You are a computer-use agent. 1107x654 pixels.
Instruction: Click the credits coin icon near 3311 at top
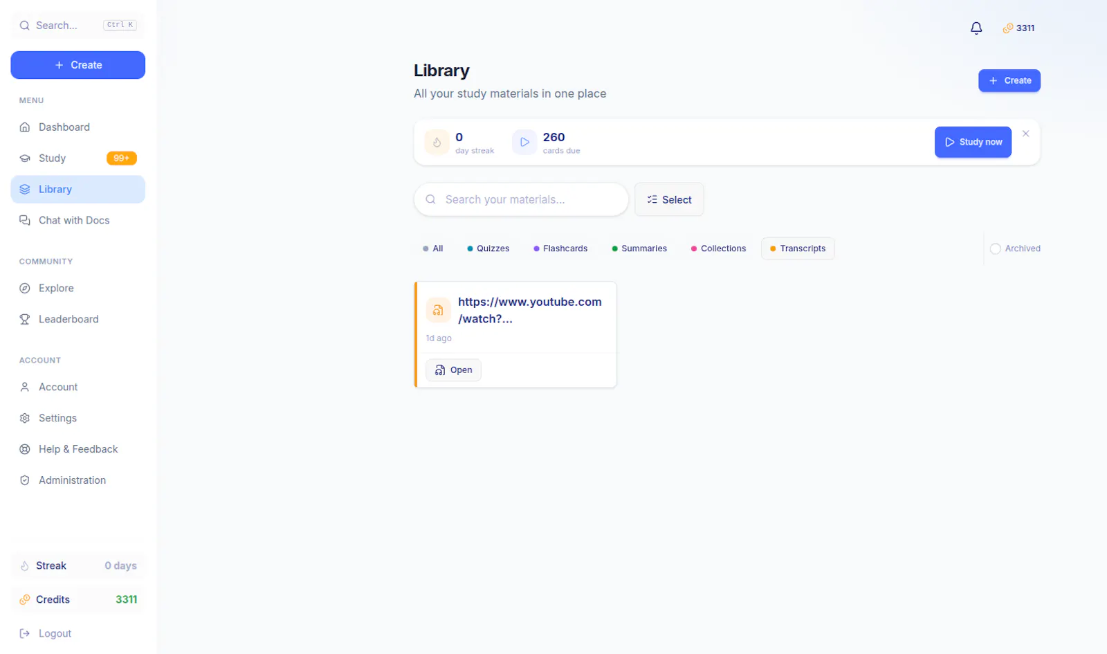pyautogui.click(x=1008, y=28)
